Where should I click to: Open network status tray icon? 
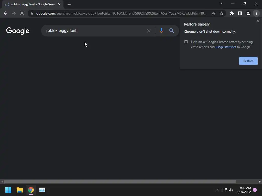click(225, 190)
